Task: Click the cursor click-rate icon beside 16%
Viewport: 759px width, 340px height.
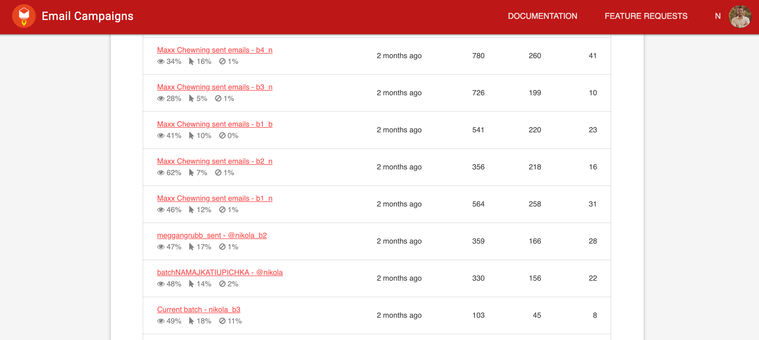Action: click(191, 62)
